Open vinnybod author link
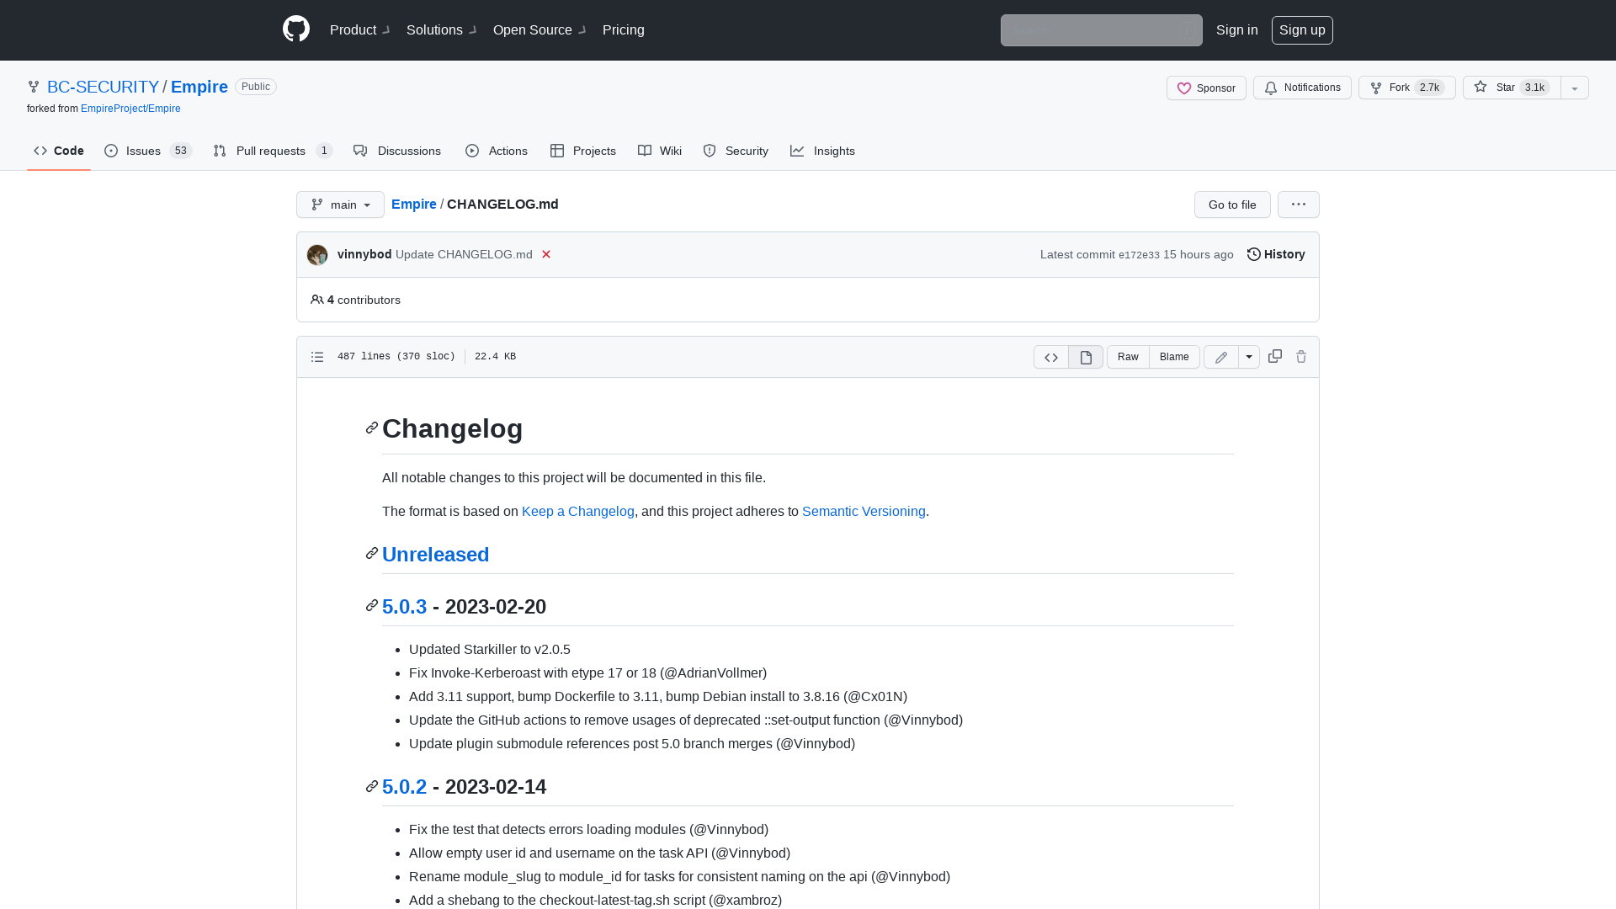 pyautogui.click(x=364, y=254)
